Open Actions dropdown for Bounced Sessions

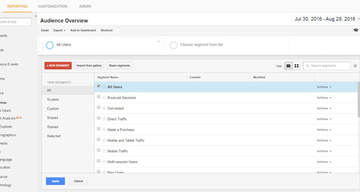[324, 98]
